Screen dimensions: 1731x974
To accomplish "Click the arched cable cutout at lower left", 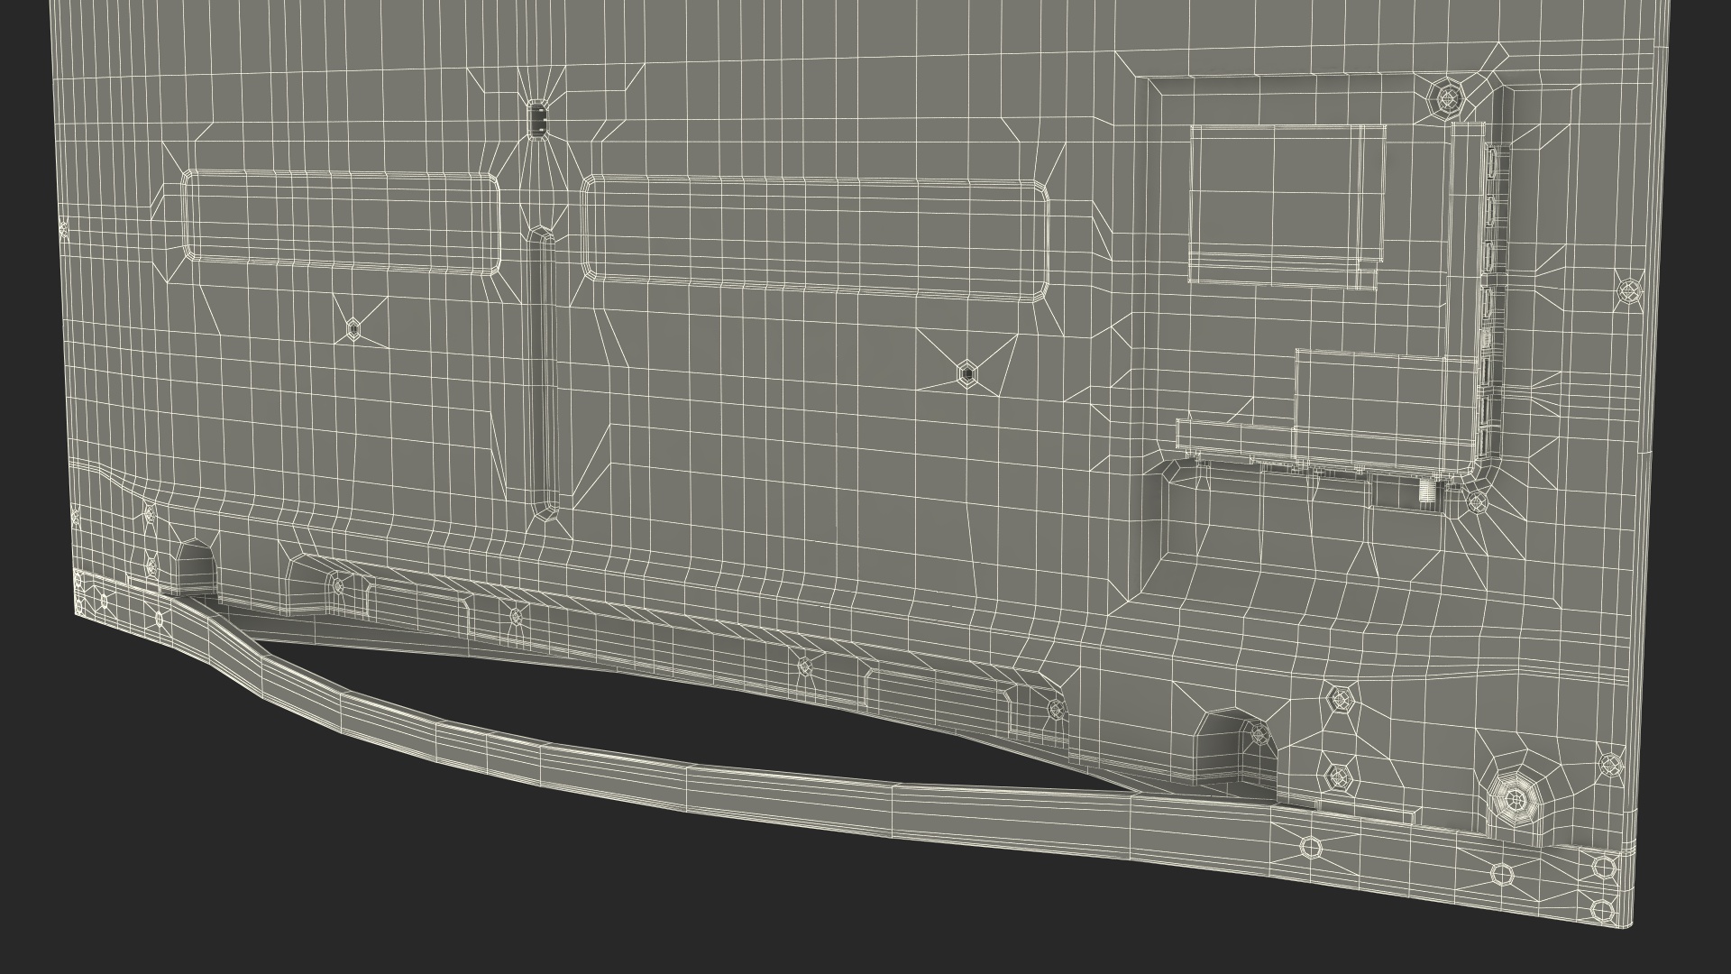I will tap(196, 569).
